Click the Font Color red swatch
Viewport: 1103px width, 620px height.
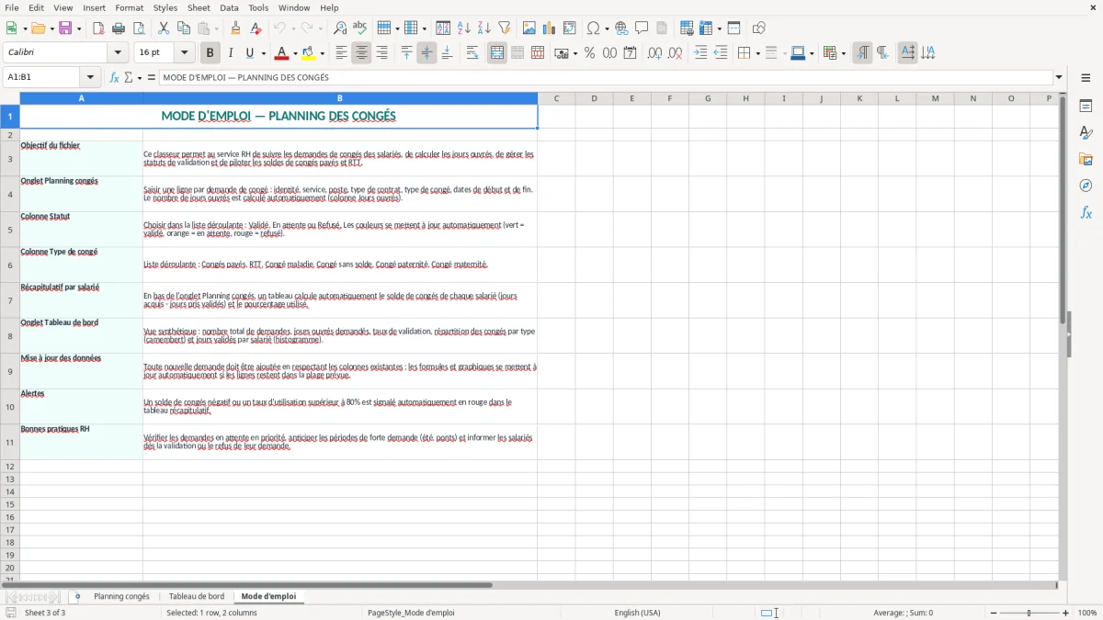point(282,53)
